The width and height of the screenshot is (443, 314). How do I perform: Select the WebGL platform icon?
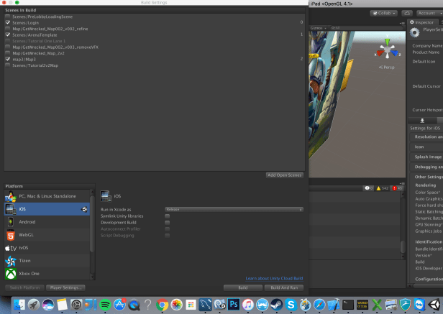coord(11,235)
